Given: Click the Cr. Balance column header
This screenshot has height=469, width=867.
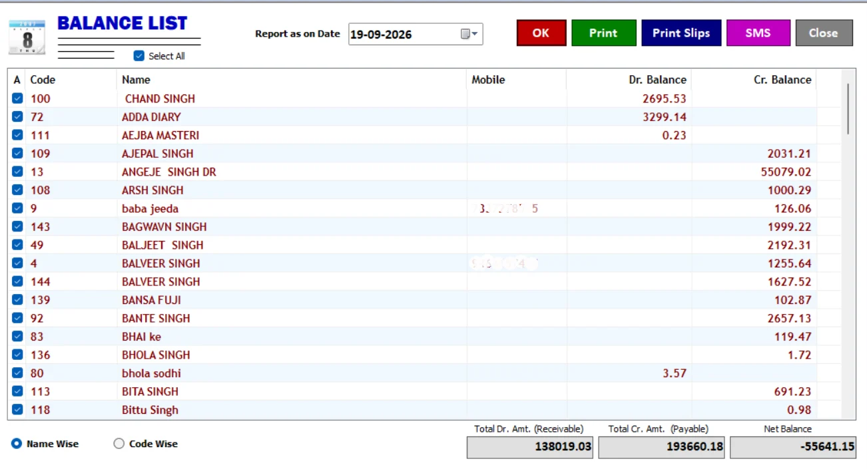Looking at the screenshot, I should 754,80.
